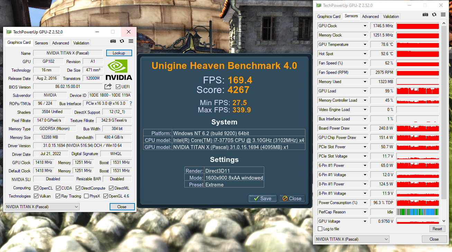This screenshot has height=252, width=452.
Task: Click the refresh icon in Graphics Card window
Action: (x=122, y=41)
